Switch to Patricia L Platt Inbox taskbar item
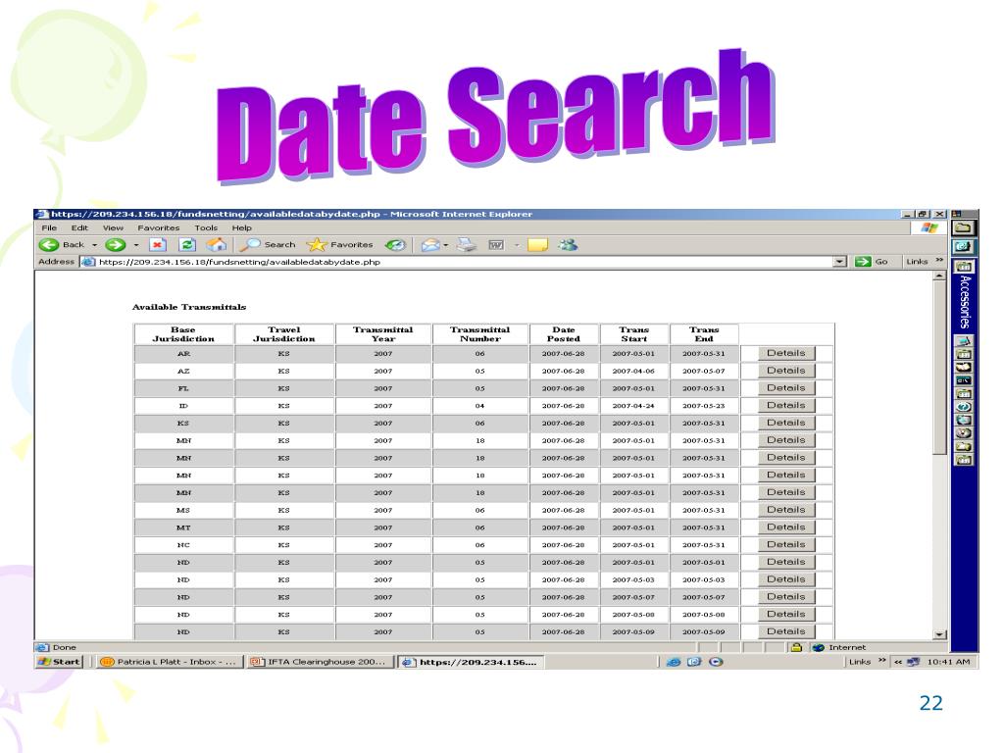The height and width of the screenshot is (753, 1004). tap(170, 662)
